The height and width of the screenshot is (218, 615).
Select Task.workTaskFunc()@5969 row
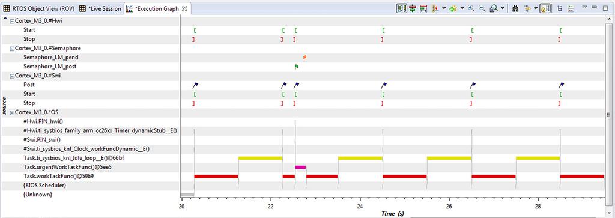pos(58,176)
